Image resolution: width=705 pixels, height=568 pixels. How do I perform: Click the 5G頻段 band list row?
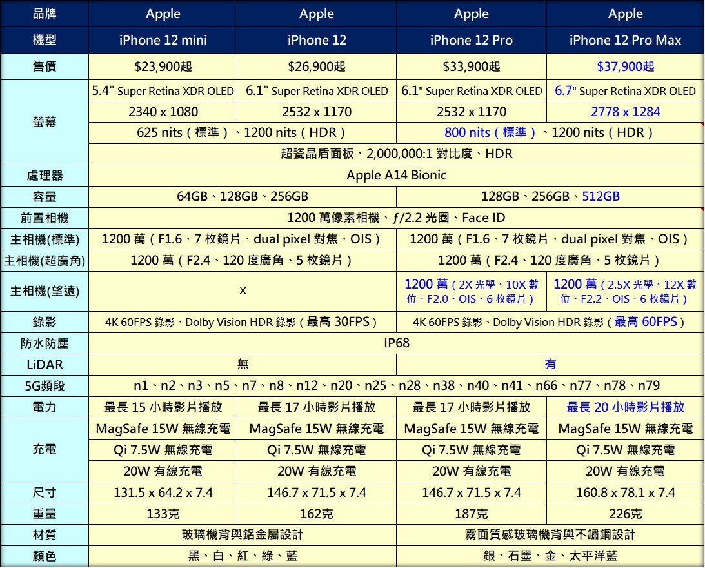pyautogui.click(x=396, y=386)
